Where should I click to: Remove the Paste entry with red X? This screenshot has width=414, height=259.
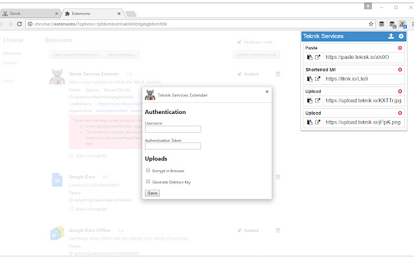400,48
